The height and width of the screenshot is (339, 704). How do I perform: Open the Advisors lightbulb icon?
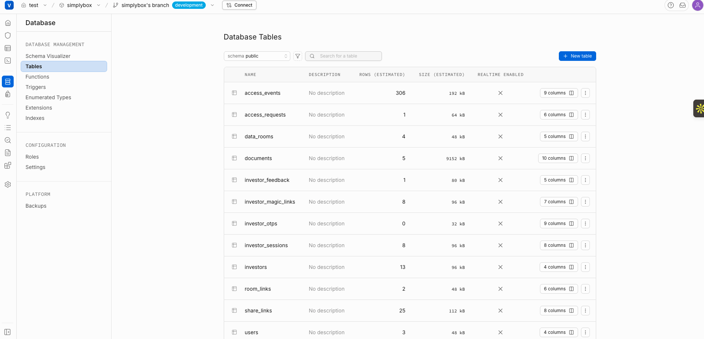pyautogui.click(x=8, y=115)
